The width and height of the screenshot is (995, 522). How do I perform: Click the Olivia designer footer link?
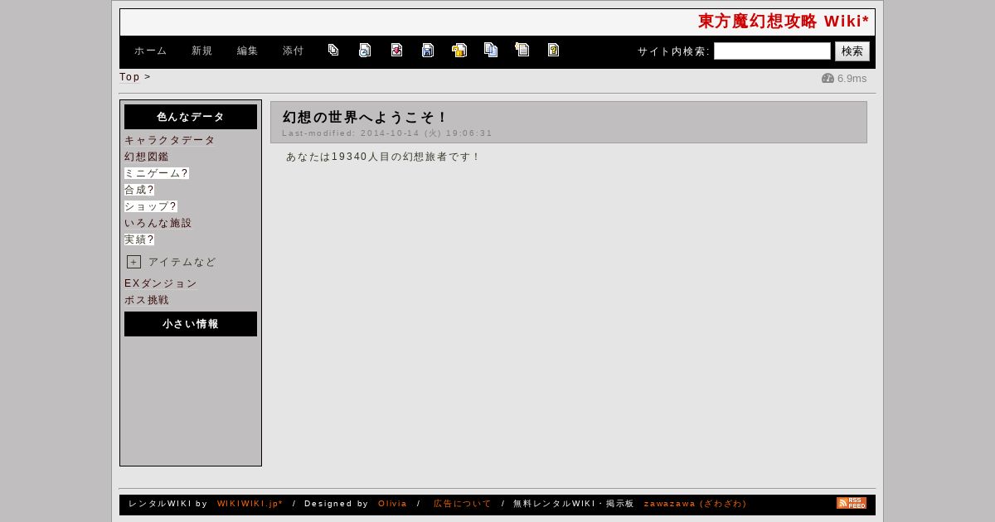coord(393,504)
